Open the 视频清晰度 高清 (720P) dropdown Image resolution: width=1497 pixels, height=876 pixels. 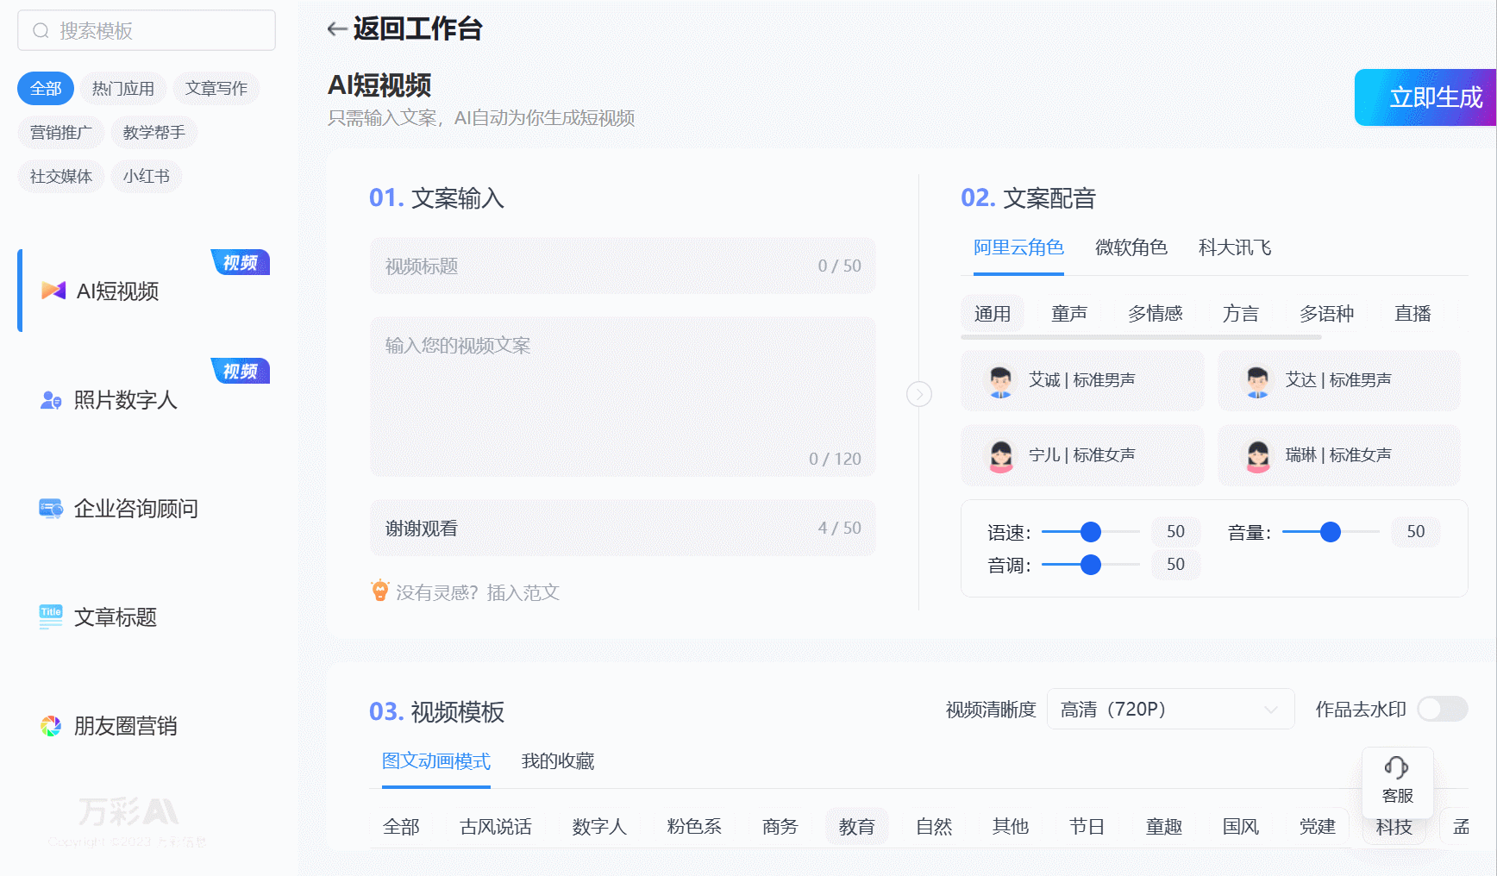(x=1170, y=709)
